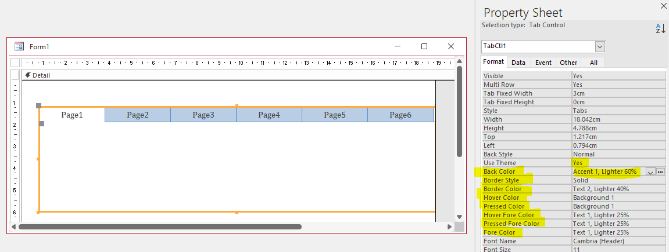Click the form selector box at ruler corner
This screenshot has height=252, width=669.
click(x=15, y=63)
